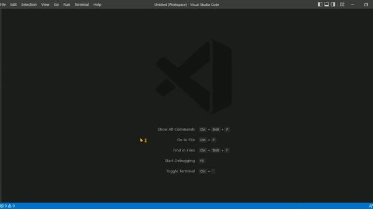This screenshot has width=373, height=209.
Task: Open the Run menu
Action: pyautogui.click(x=66, y=5)
